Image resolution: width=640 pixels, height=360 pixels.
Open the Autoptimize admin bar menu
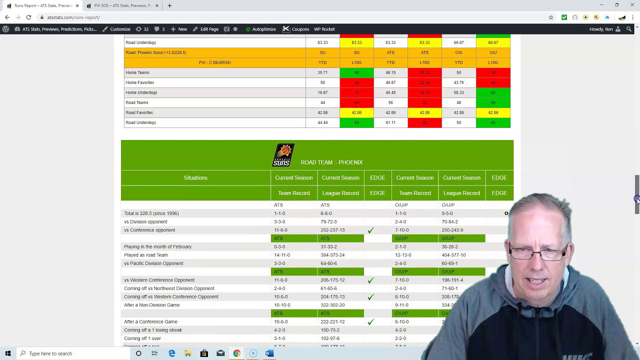point(260,29)
